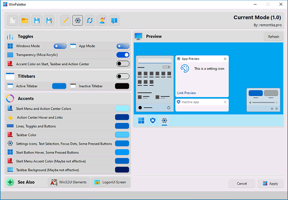288x200 pixels.
Task: Click 'This is a setting icon' text
Action: click(x=209, y=69)
